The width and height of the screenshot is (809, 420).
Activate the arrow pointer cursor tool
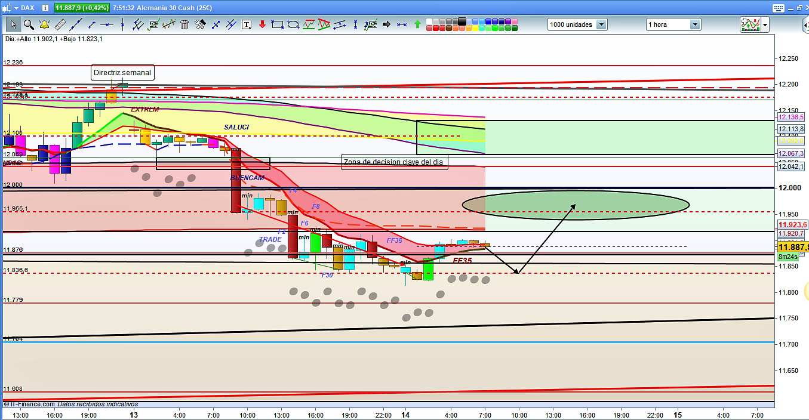point(13,24)
